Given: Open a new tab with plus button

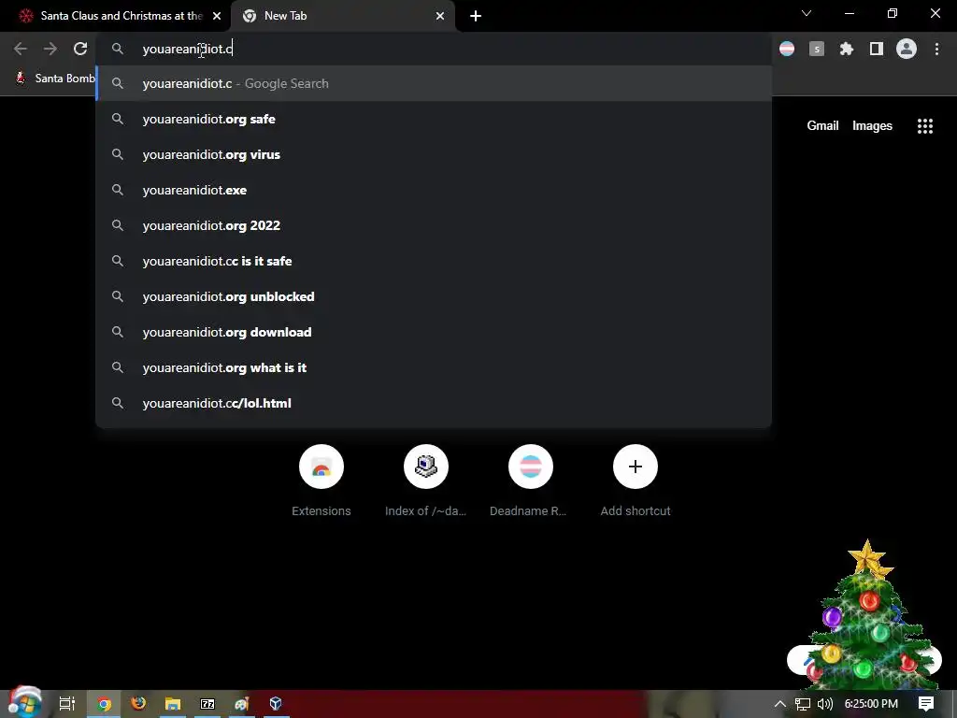Looking at the screenshot, I should pyautogui.click(x=476, y=16).
